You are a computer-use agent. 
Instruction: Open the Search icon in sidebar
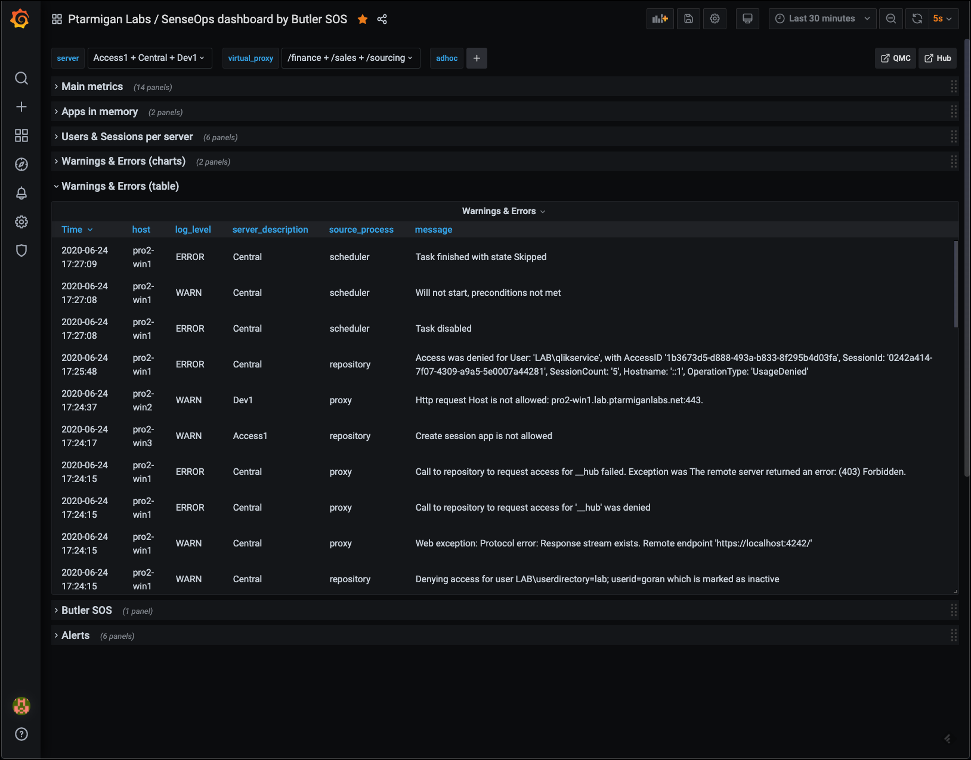pos(21,78)
